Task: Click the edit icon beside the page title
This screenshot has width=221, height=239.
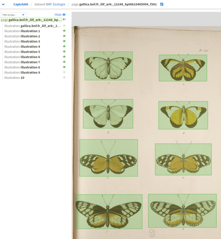Action: click(x=161, y=4)
